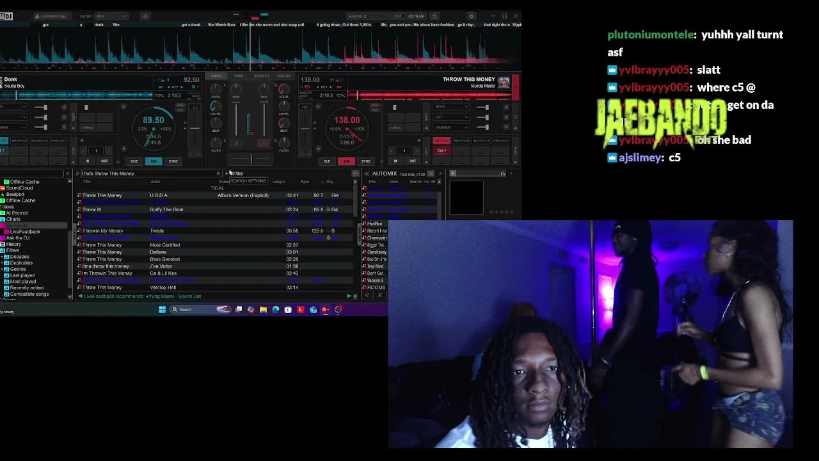Open the left deck third effect dropdown
Viewport: 819px width, 461px height.
click(x=13, y=127)
